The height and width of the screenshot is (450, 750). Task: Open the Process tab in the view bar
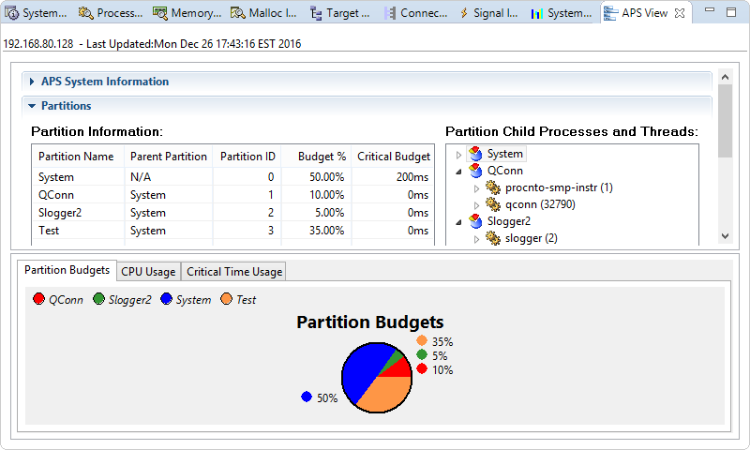pos(111,13)
